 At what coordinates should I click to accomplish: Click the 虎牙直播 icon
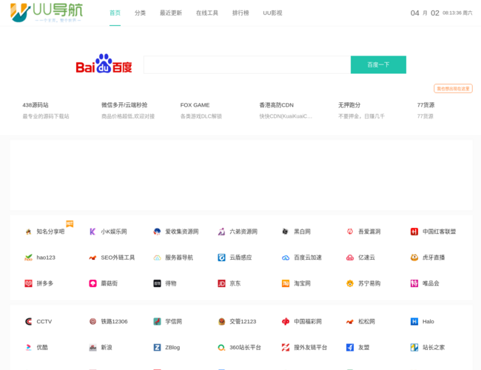(x=414, y=258)
